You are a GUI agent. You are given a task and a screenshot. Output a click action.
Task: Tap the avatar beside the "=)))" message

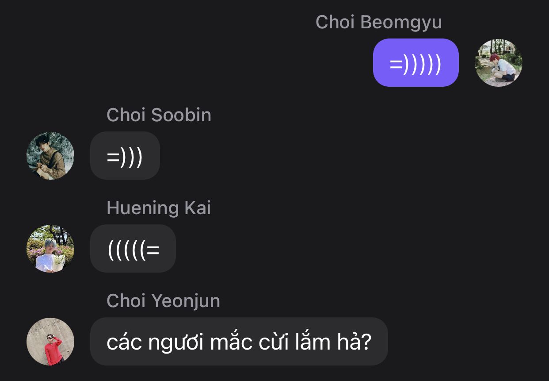click(50, 156)
